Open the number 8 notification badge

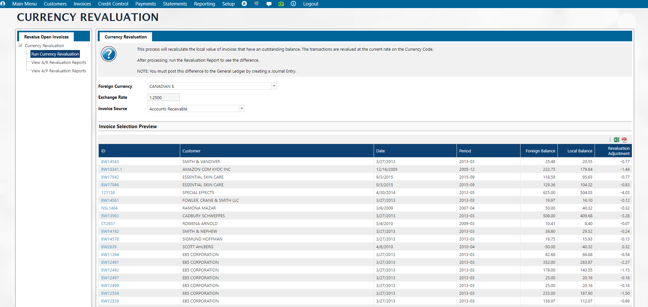(244, 4)
